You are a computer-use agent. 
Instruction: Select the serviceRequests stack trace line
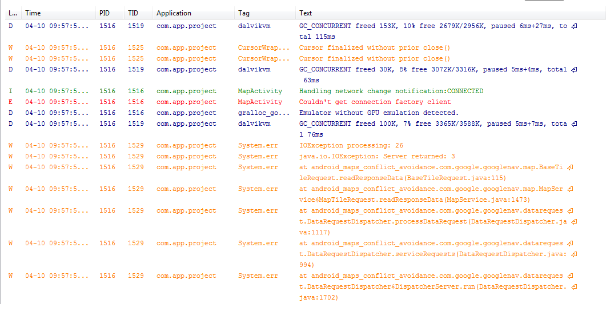(438, 254)
